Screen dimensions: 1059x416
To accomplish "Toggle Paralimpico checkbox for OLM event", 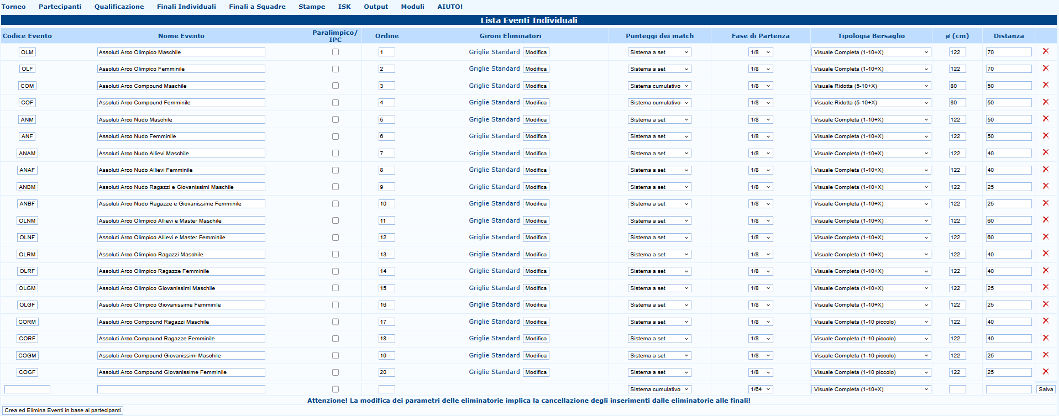I will point(335,52).
